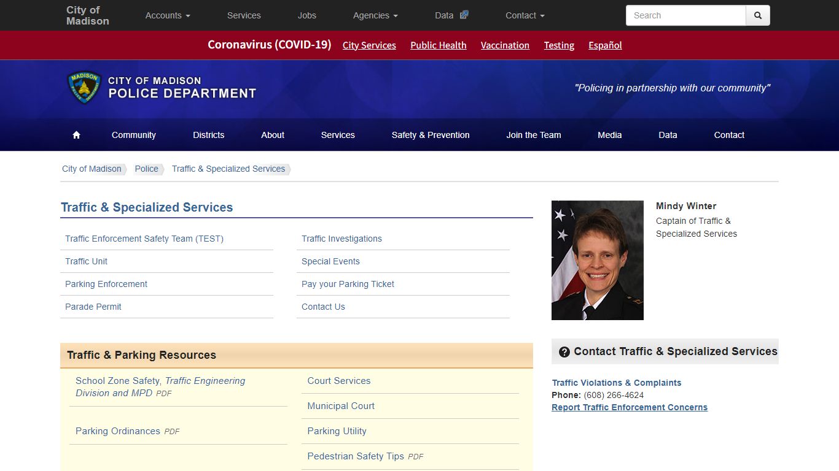Open the Parking Utility link
The width and height of the screenshot is (839, 471).
pos(337,431)
